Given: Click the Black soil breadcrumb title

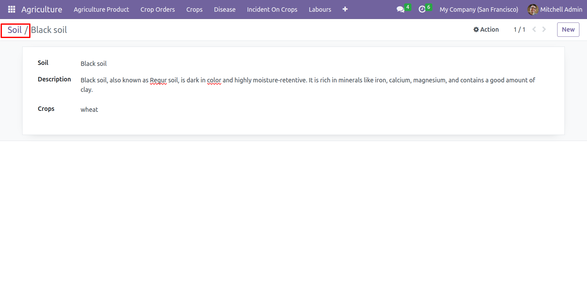Looking at the screenshot, I should pos(49,30).
